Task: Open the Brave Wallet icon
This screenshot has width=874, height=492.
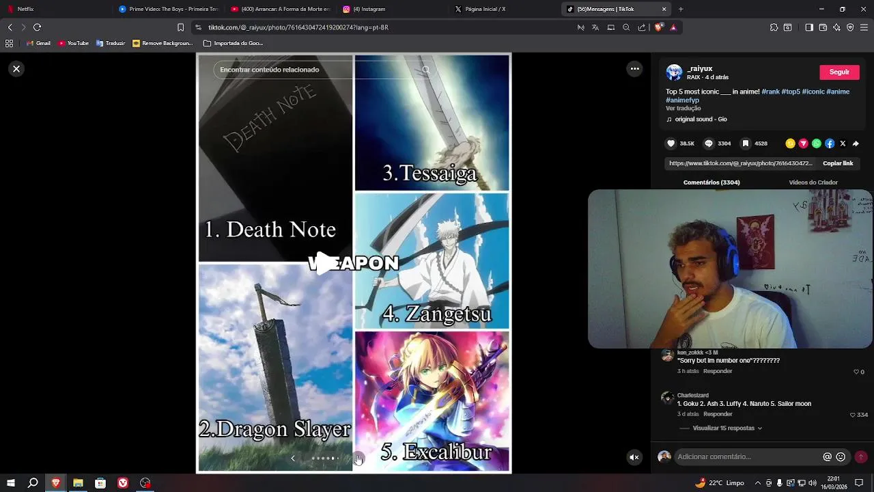Action: pos(823,27)
